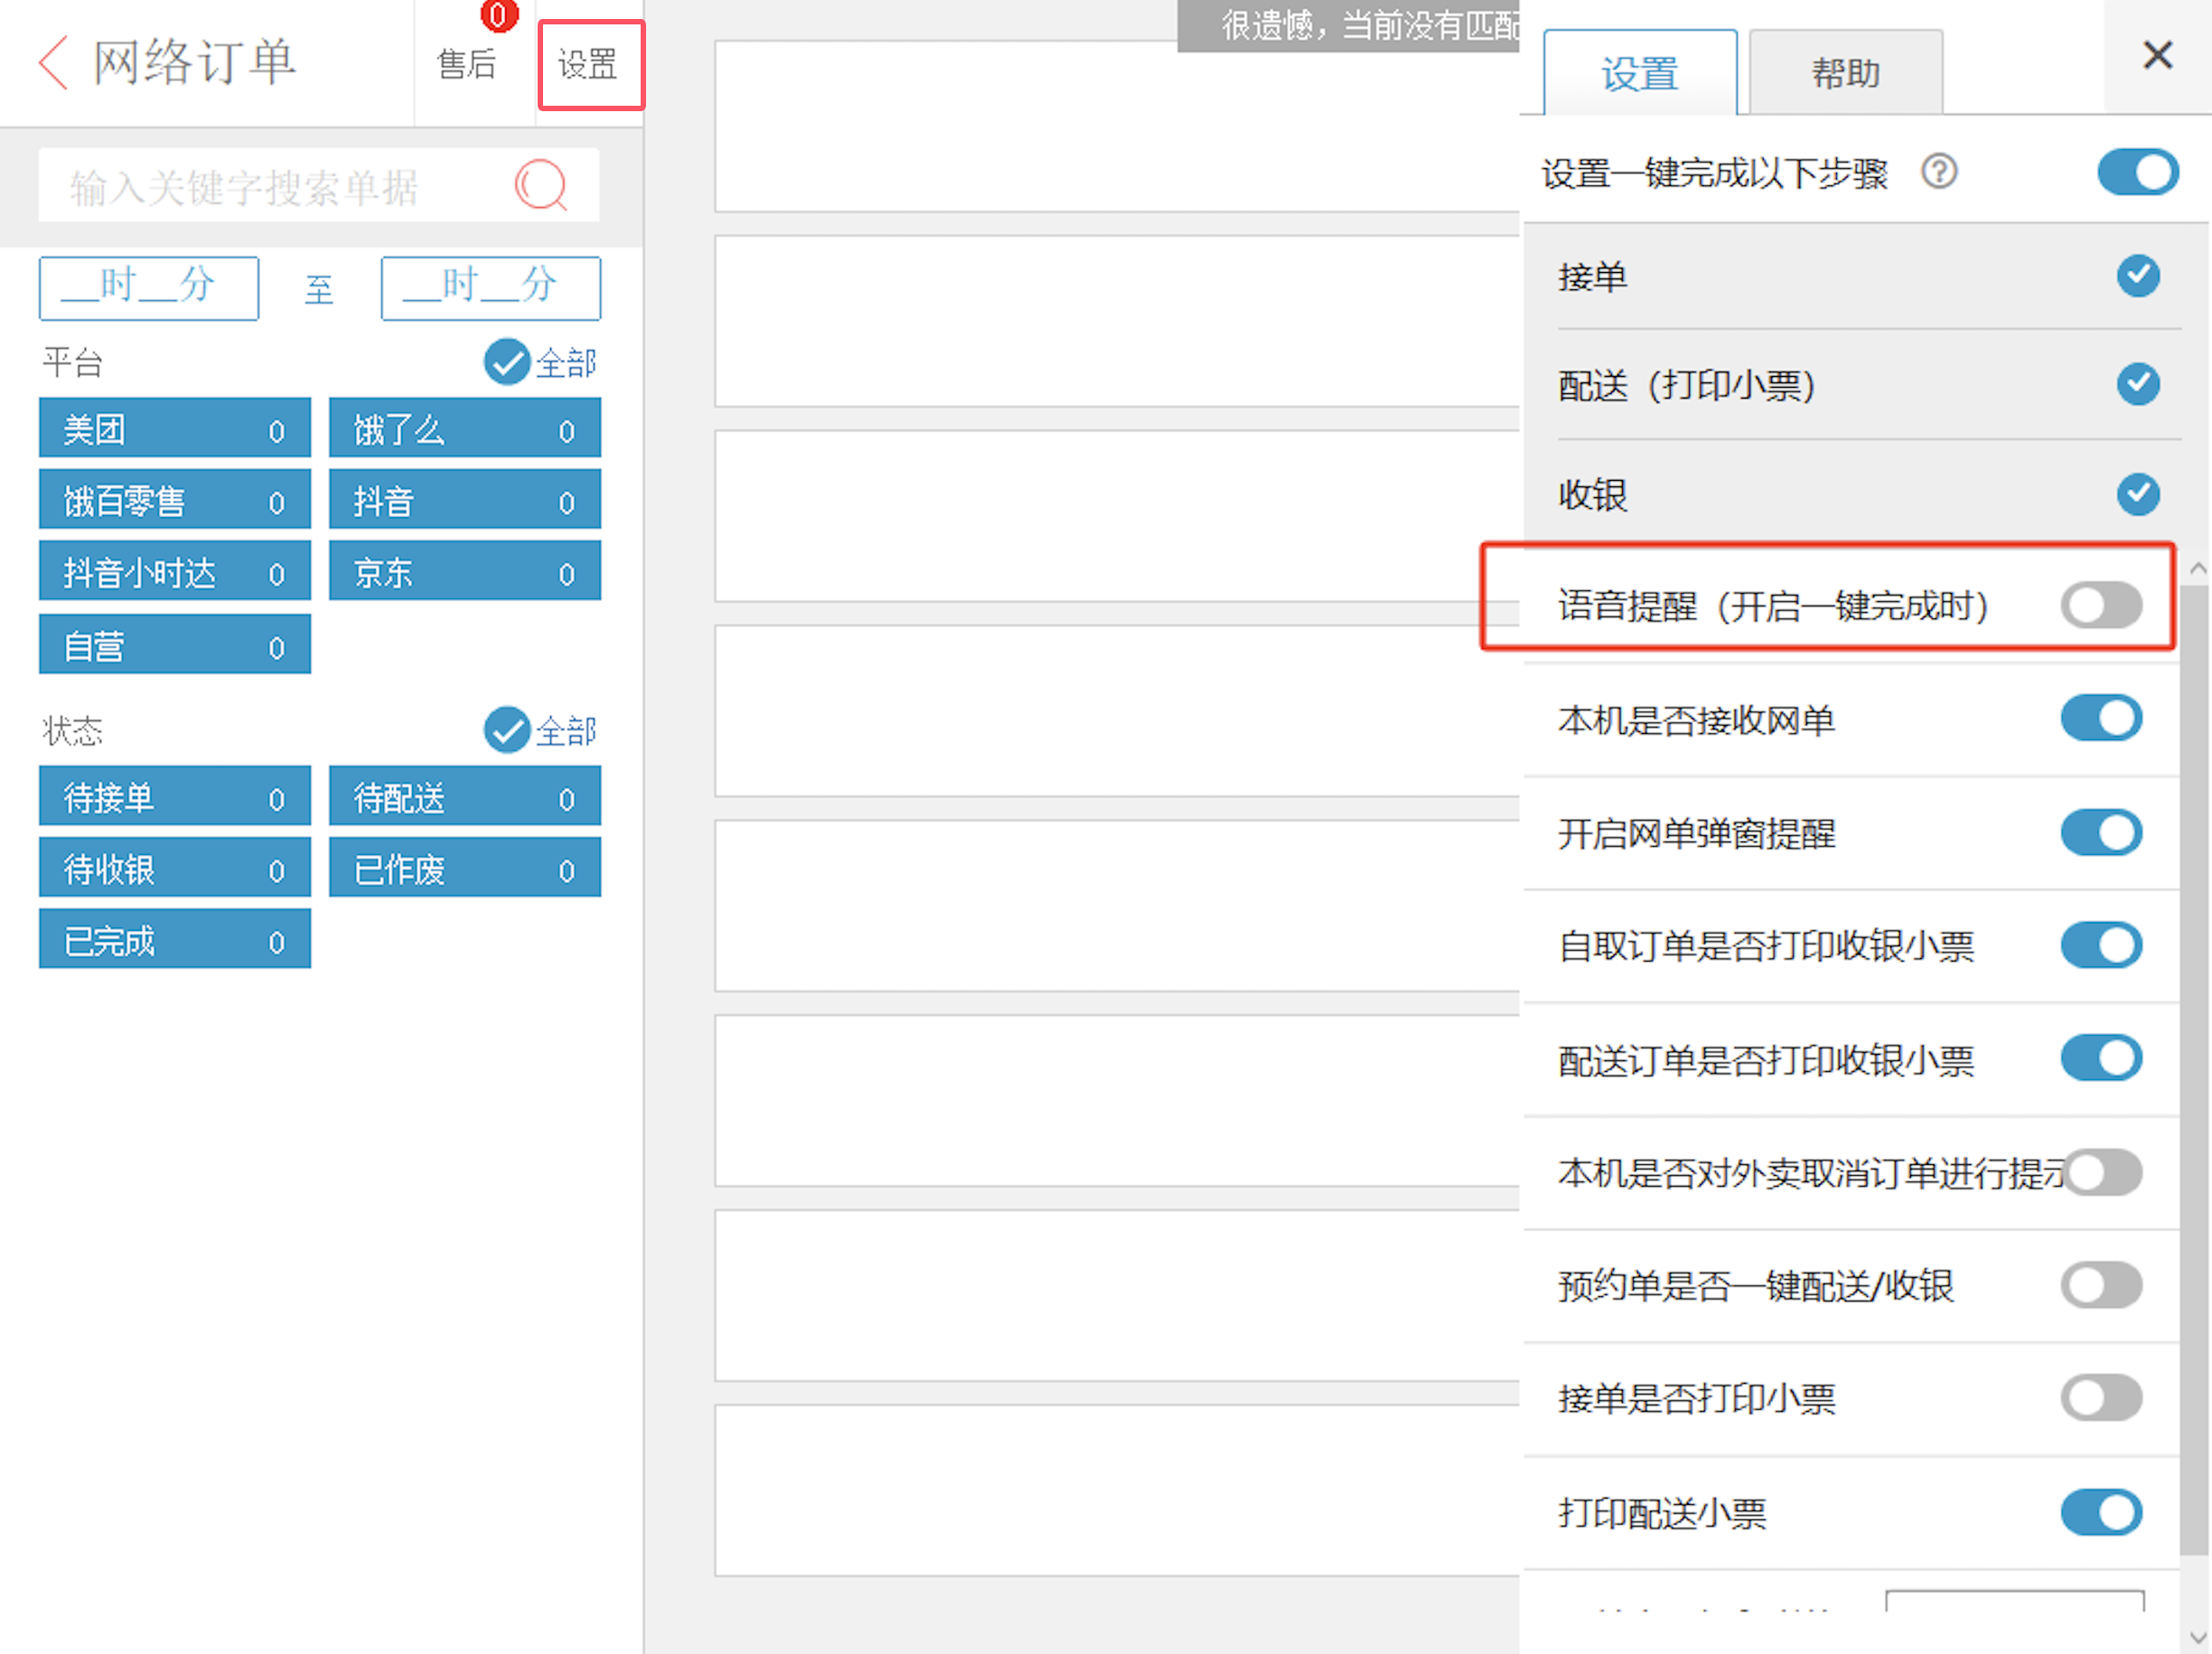Toggle the platform 全部 check icon
The height and width of the screenshot is (1654, 2212).
coord(507,362)
